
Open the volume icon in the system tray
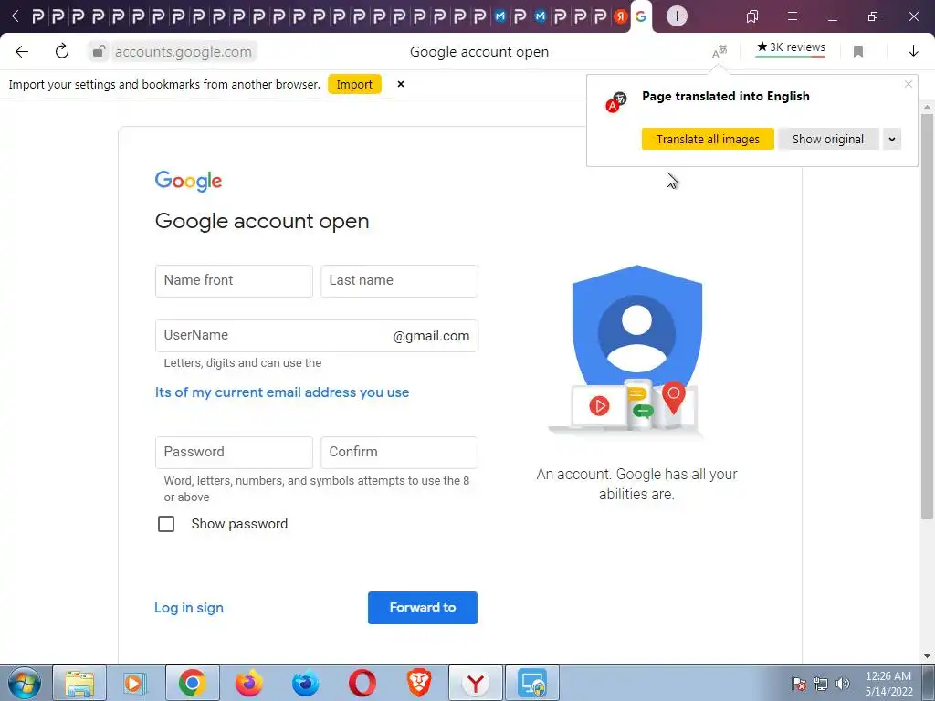coord(843,684)
